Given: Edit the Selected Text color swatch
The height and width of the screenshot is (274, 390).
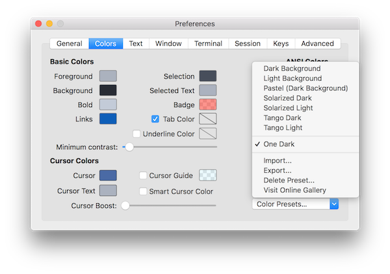Looking at the screenshot, I should pyautogui.click(x=208, y=90).
